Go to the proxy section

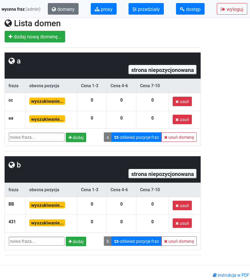point(104,9)
